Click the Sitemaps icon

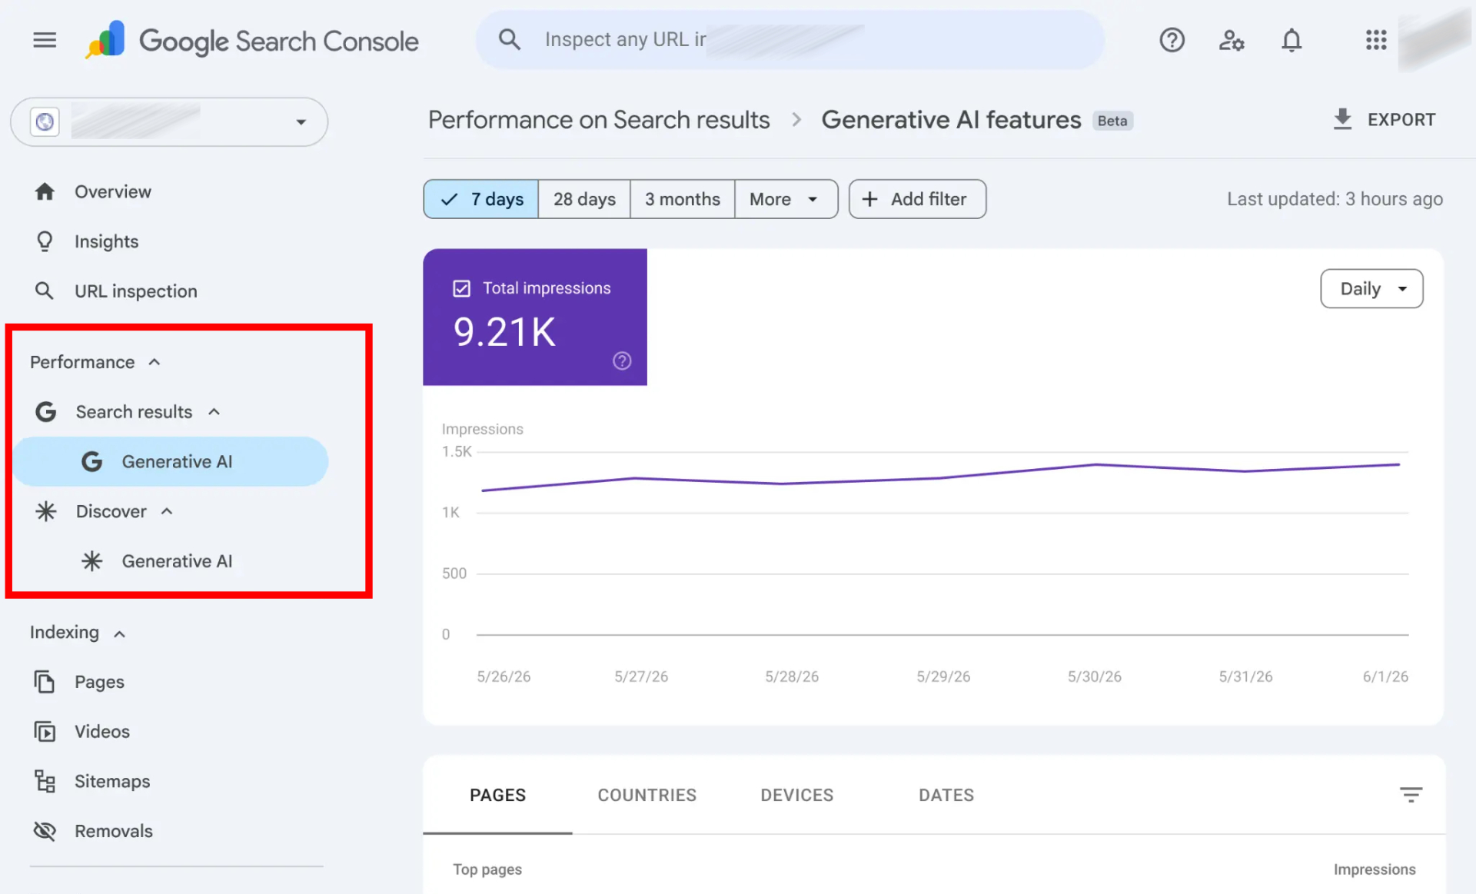[45, 781]
